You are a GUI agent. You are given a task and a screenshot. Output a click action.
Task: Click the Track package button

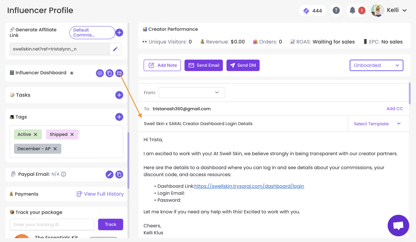click(x=110, y=224)
